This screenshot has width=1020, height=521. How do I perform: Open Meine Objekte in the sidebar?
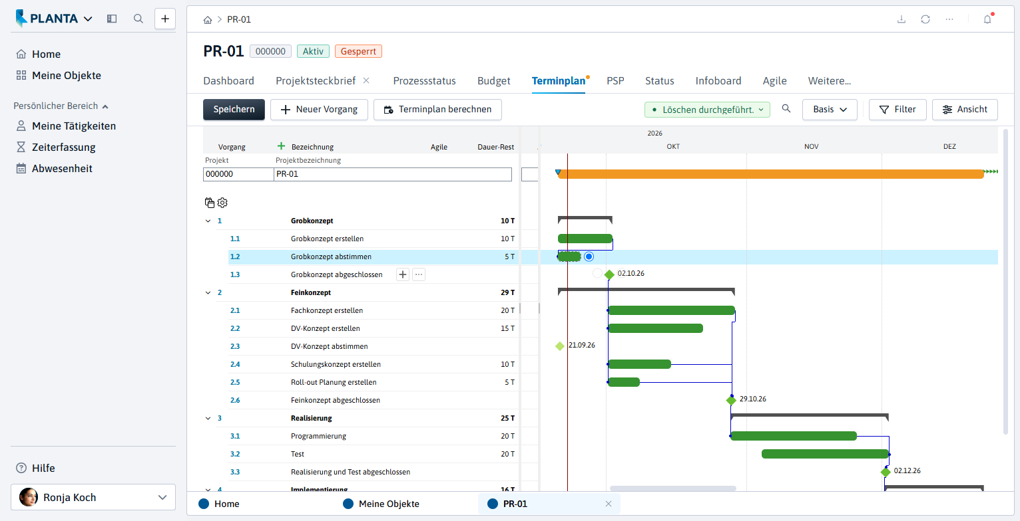click(x=67, y=75)
